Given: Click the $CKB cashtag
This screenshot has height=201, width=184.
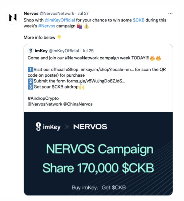Looking at the screenshot, I should (x=139, y=20).
